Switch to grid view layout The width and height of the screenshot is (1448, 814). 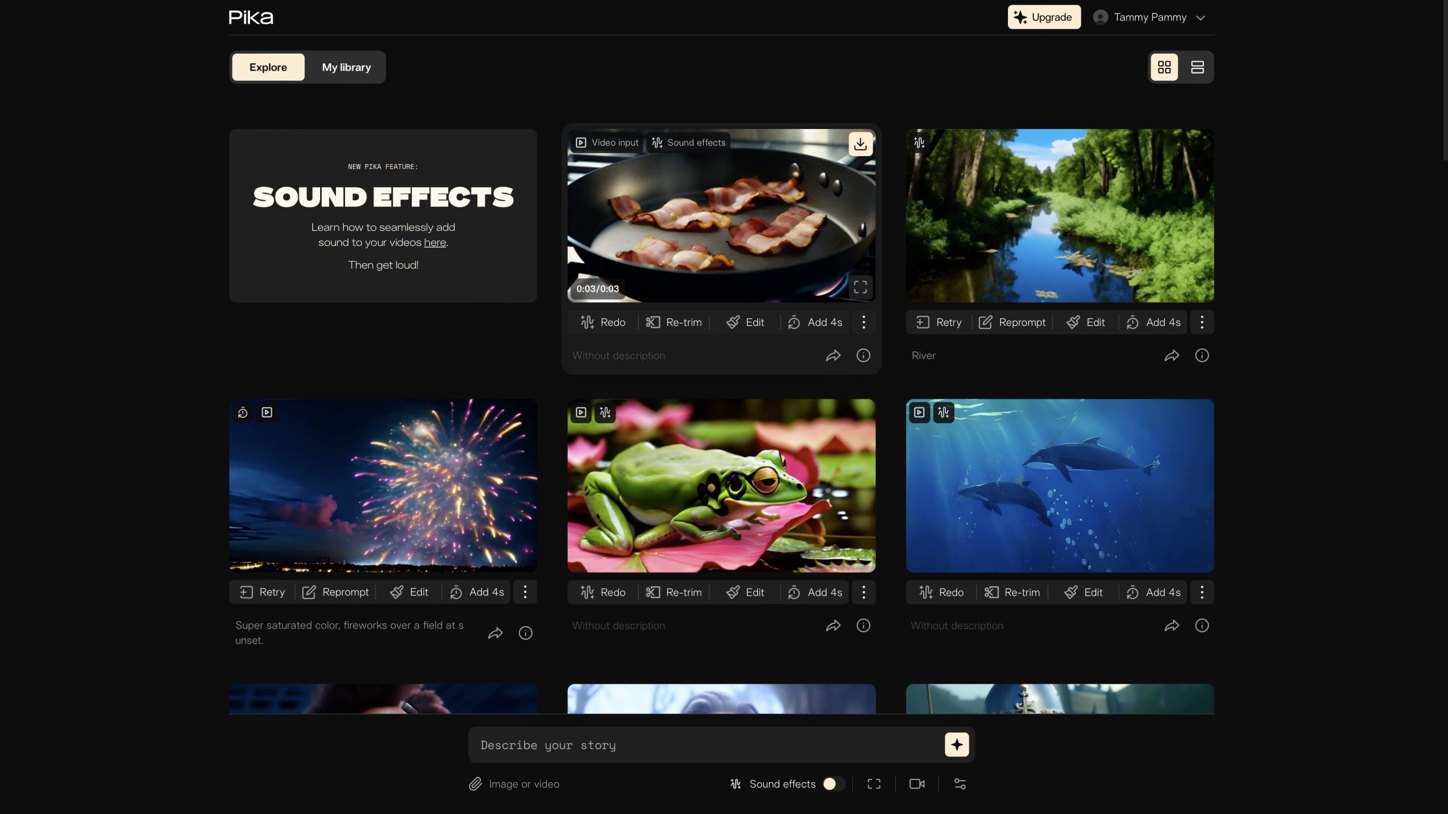1164,67
